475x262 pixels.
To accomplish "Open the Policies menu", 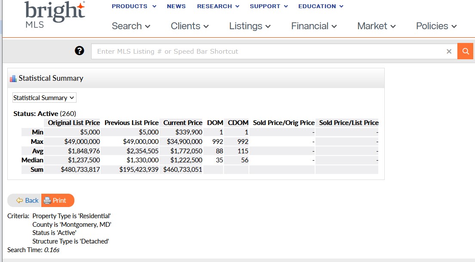I will [x=436, y=26].
